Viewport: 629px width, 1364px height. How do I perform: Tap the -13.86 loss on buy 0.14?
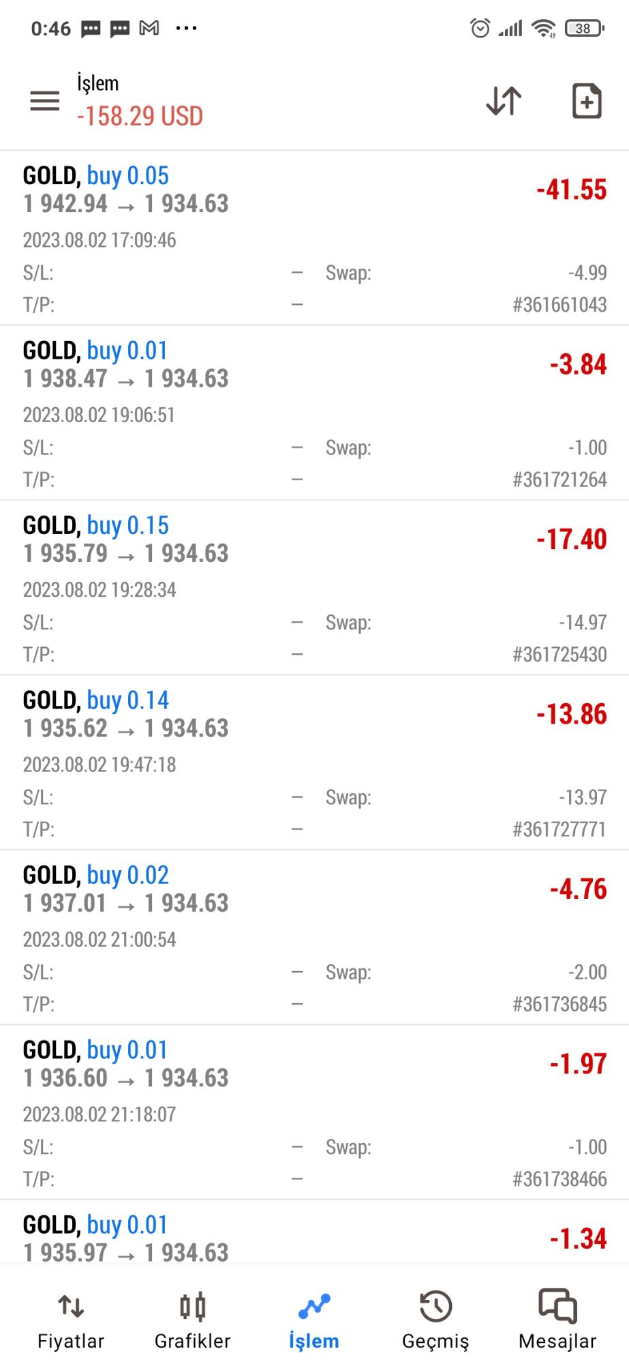click(571, 714)
